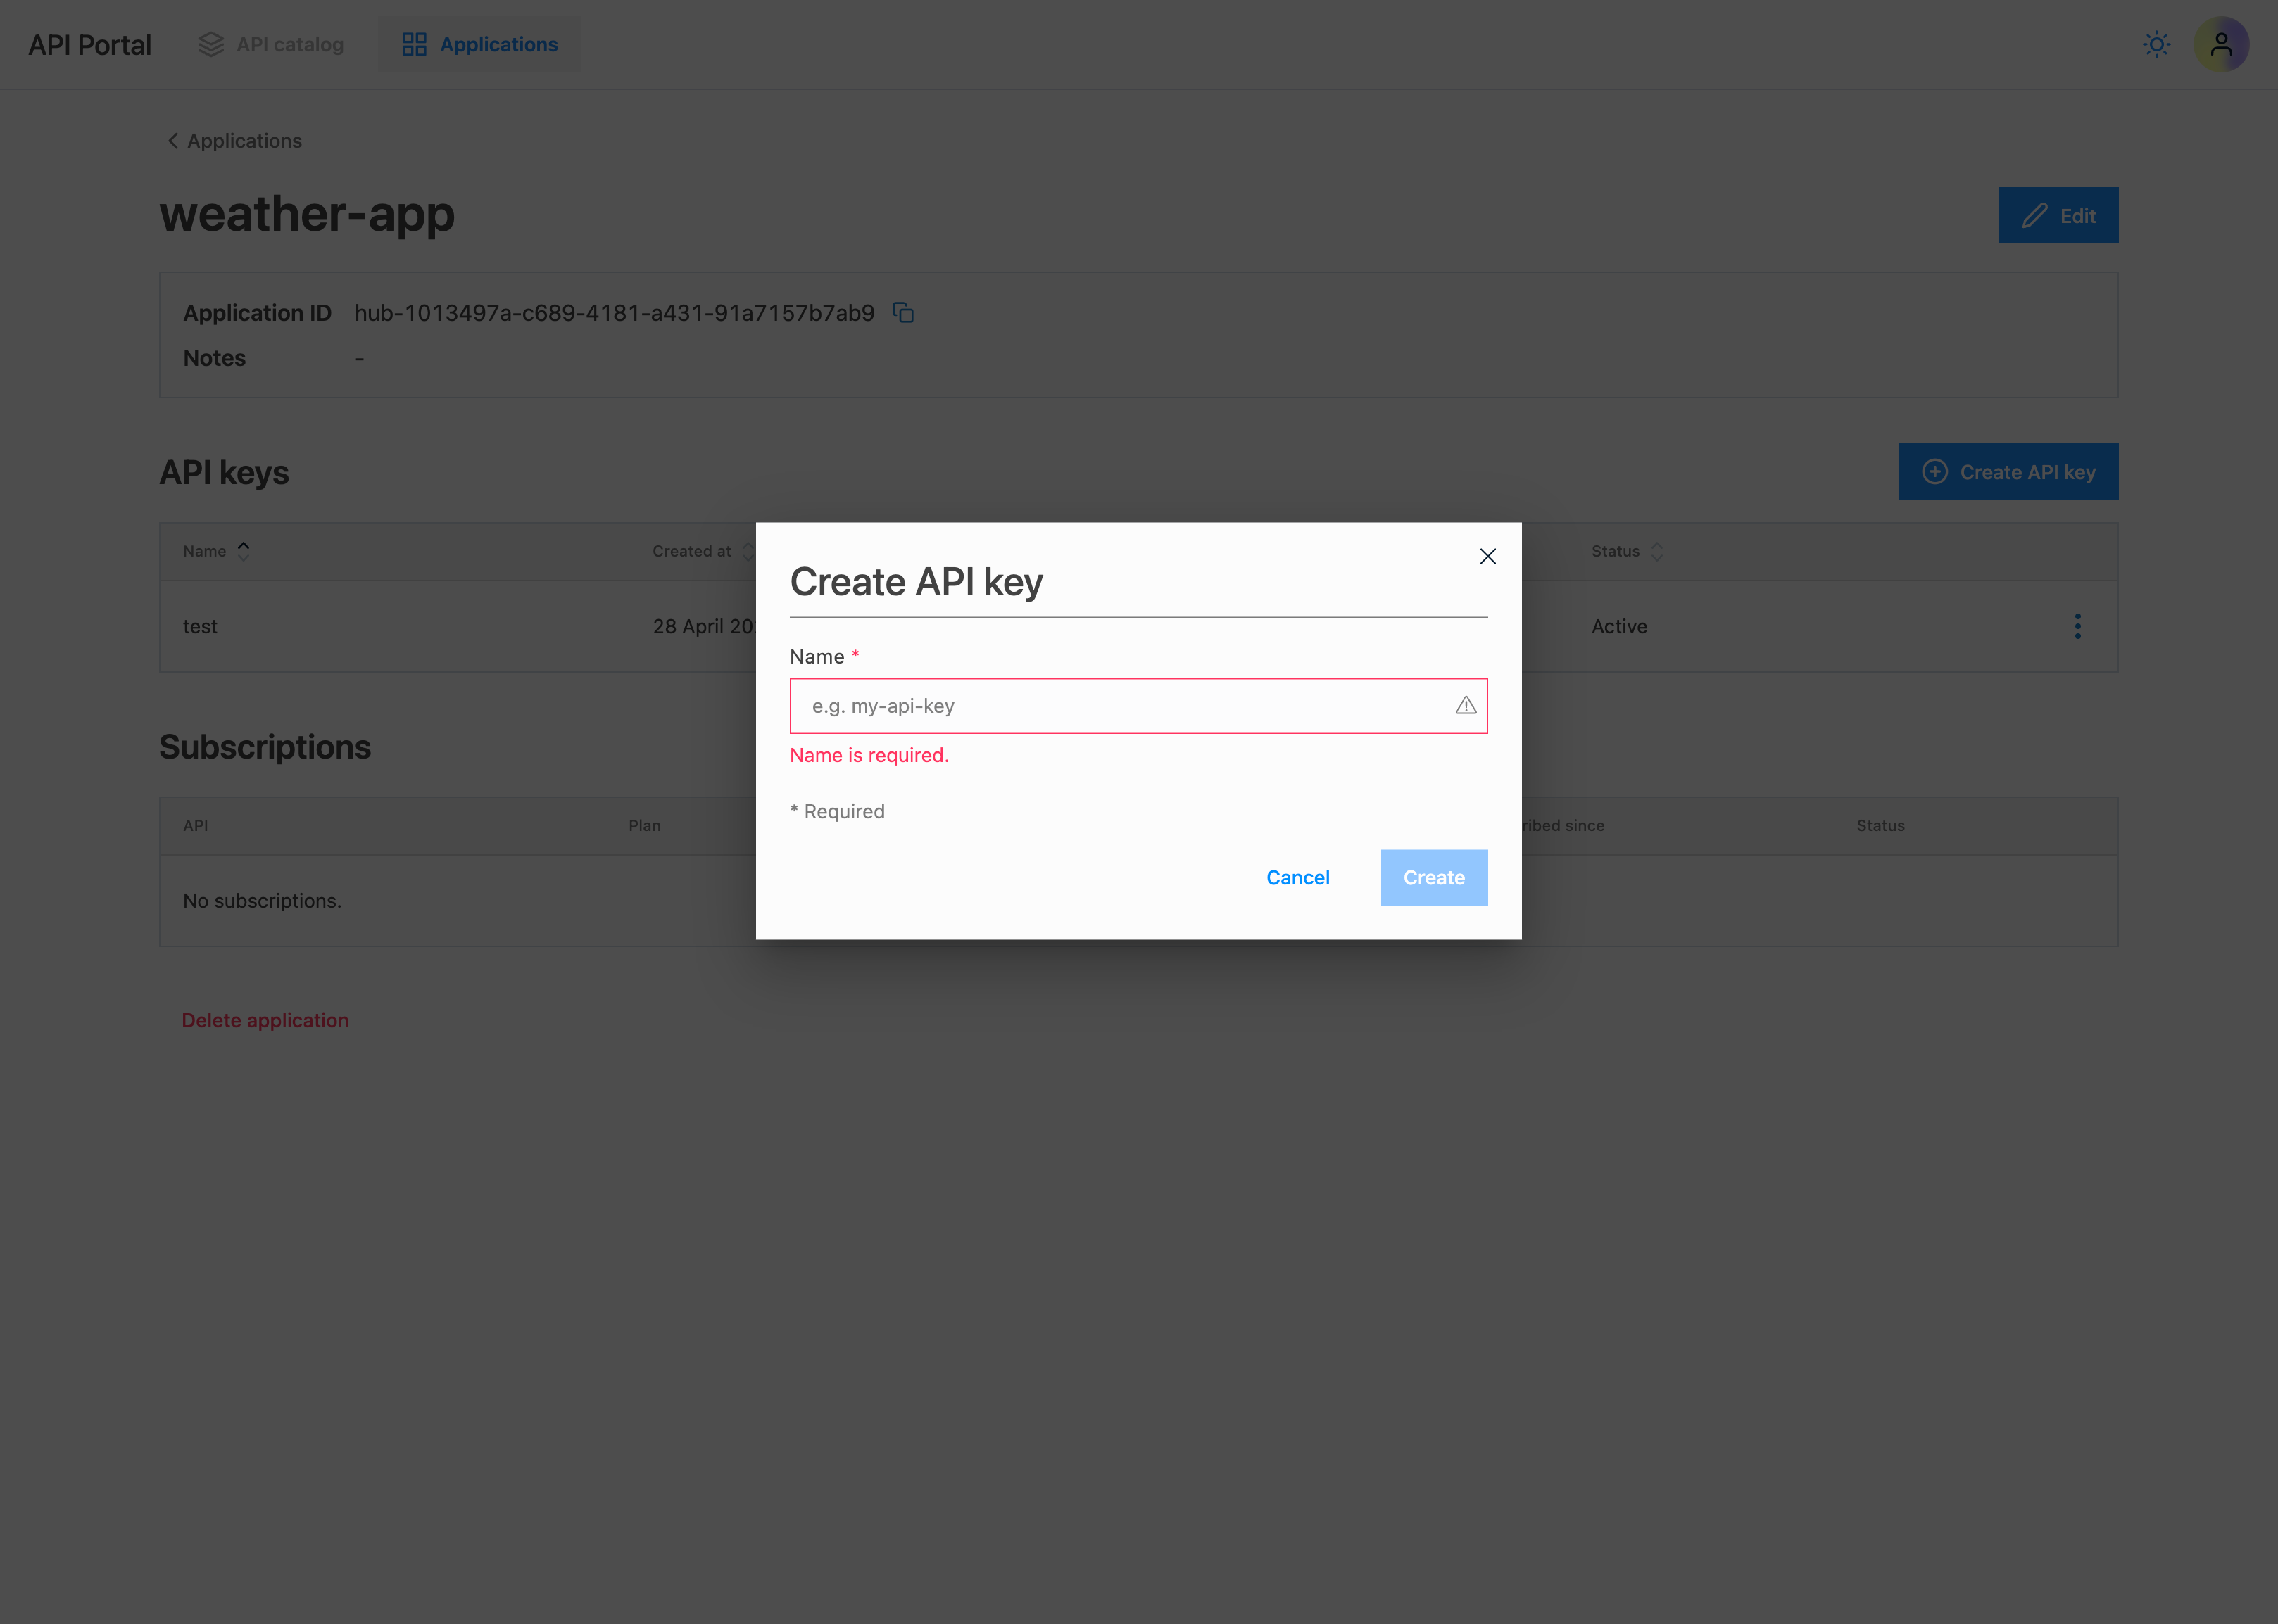This screenshot has width=2278, height=1624.
Task: Open the user profile avatar menu
Action: [2221, 45]
